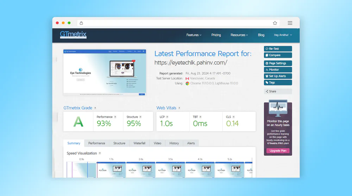352x196 pixels.
Task: Select the Summary tab
Action: (74, 143)
